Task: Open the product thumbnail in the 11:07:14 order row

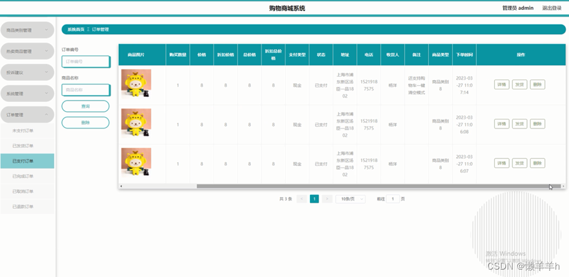Action: pyautogui.click(x=136, y=84)
